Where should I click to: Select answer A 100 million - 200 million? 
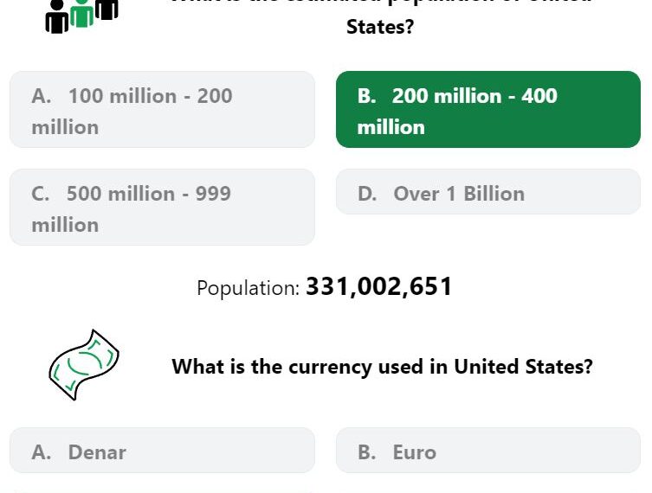pos(162,109)
